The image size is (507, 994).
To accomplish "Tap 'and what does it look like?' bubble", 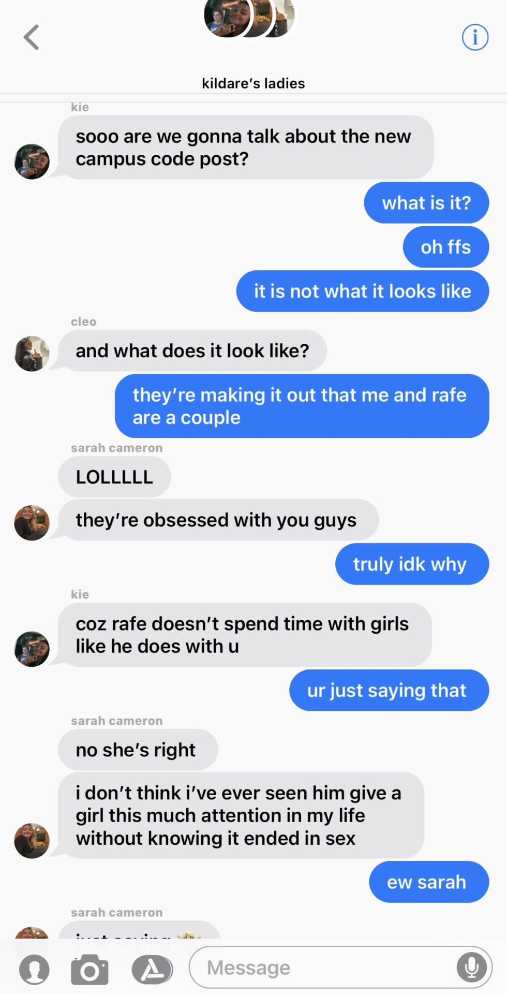I will [x=192, y=350].
